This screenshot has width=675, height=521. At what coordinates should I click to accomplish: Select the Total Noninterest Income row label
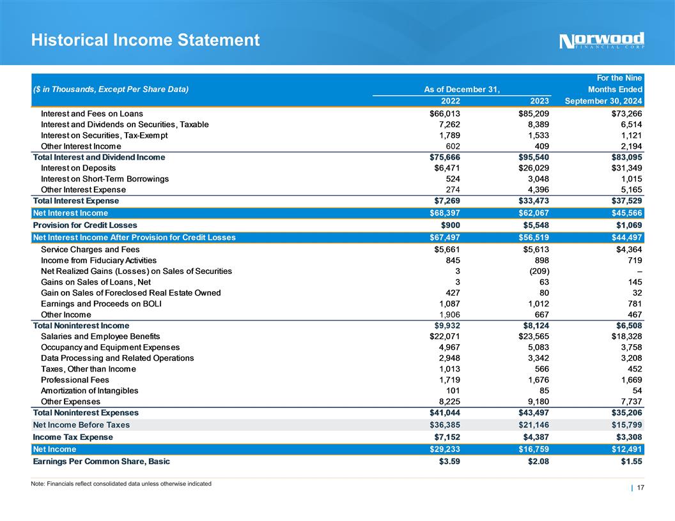(x=81, y=325)
